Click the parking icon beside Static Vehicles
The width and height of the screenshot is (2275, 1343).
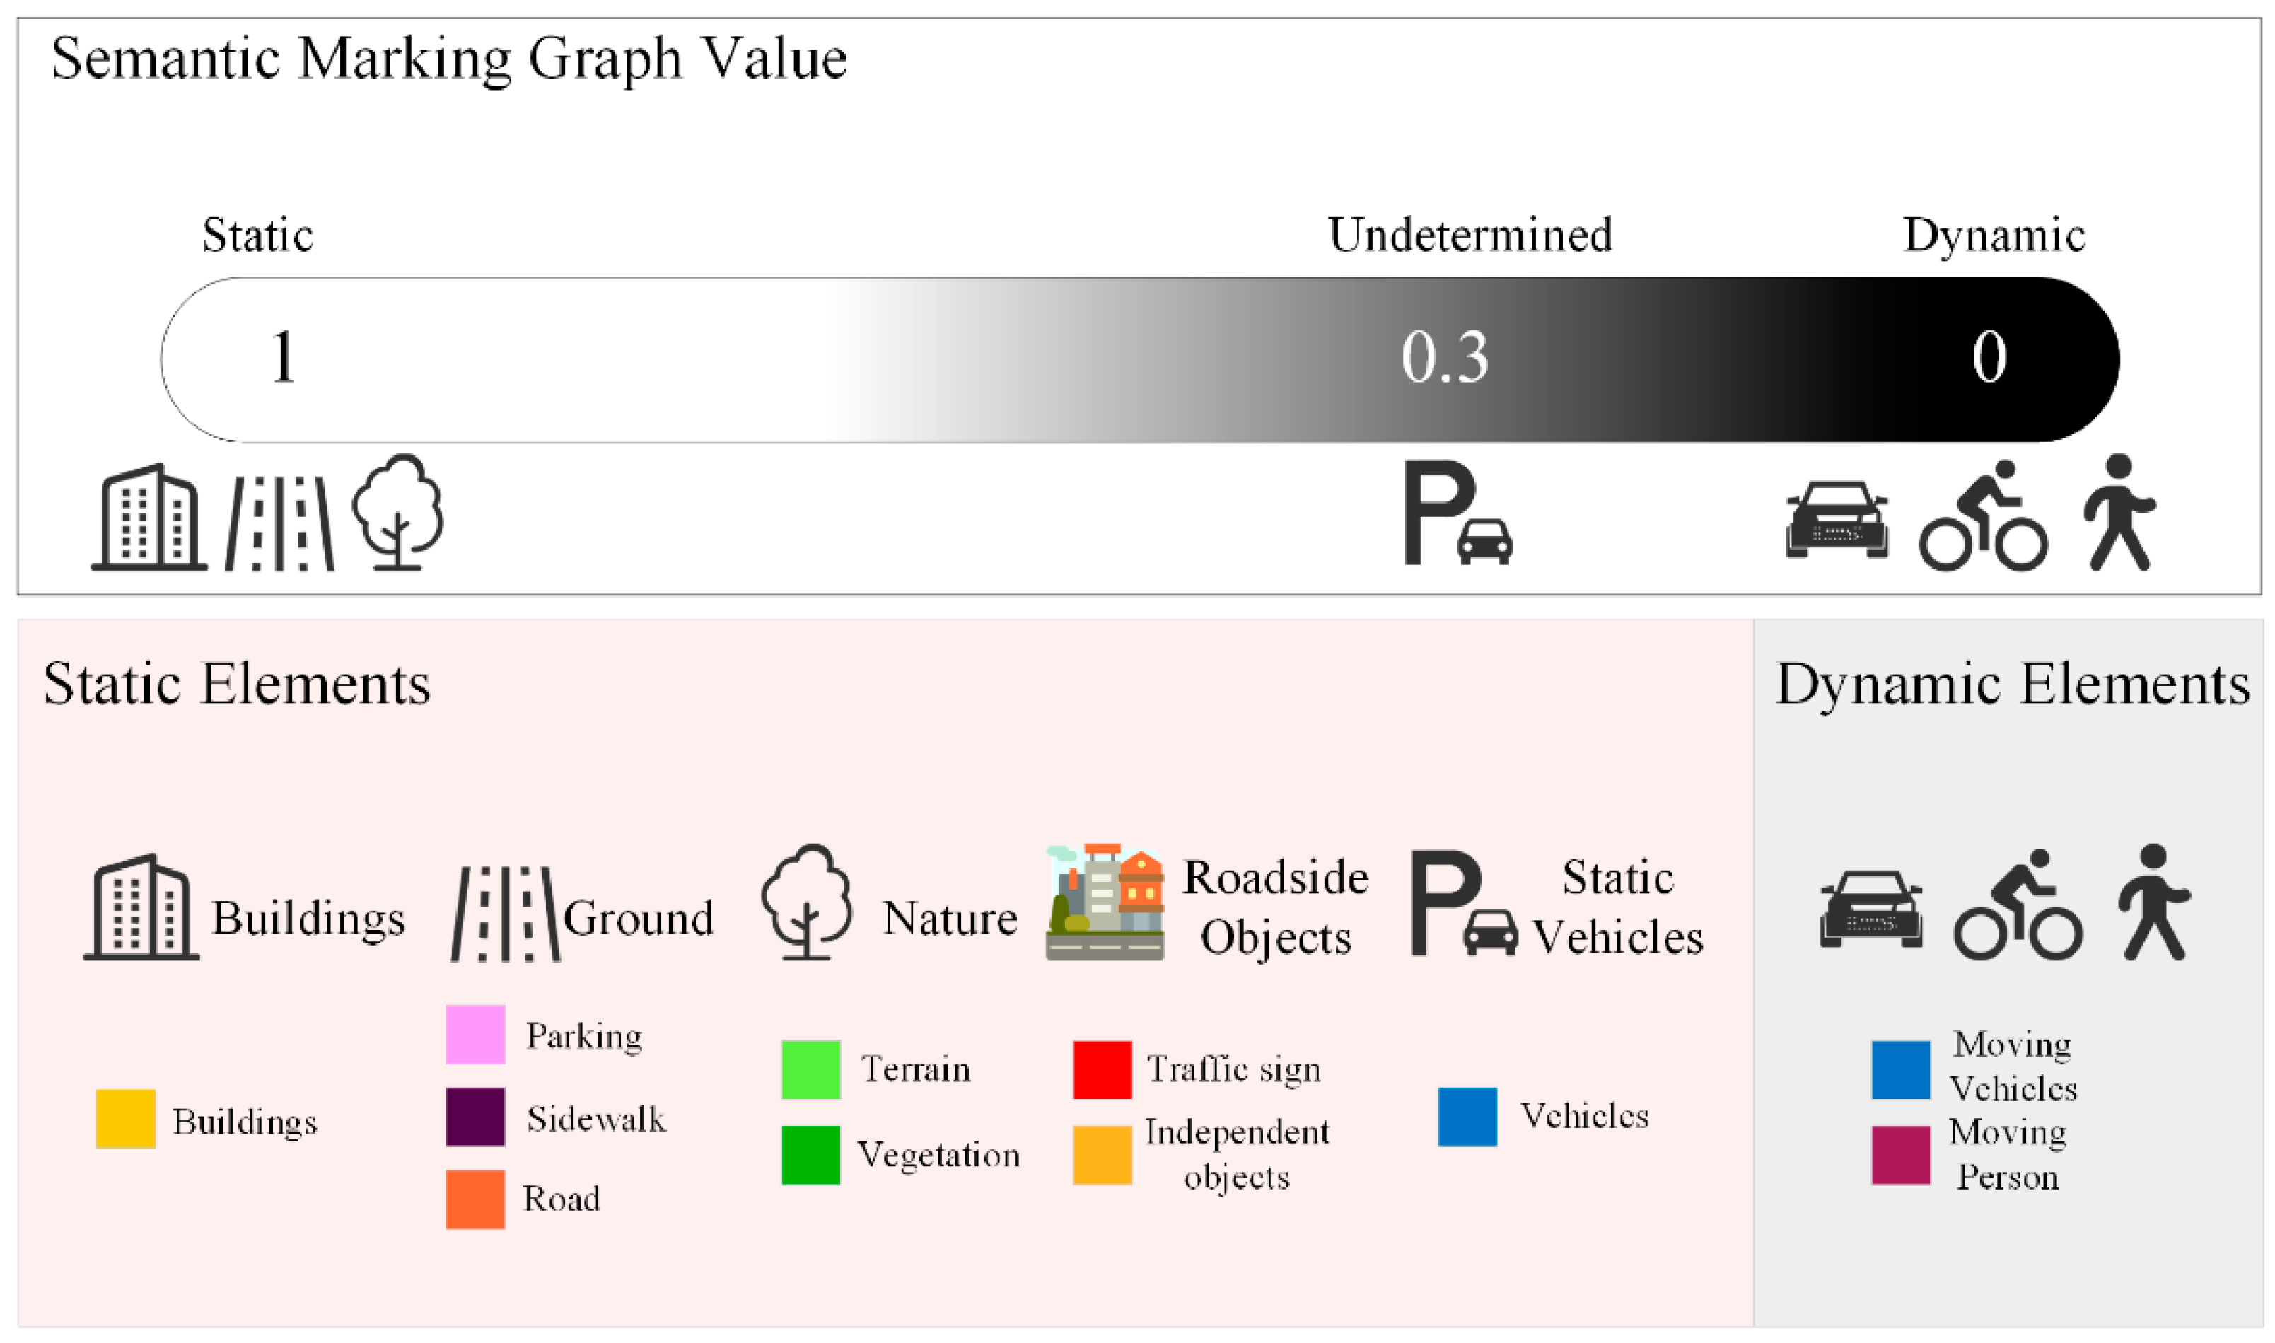click(x=1462, y=904)
